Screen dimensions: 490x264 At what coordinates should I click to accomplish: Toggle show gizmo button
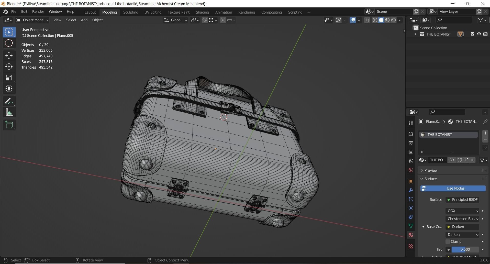338,20
